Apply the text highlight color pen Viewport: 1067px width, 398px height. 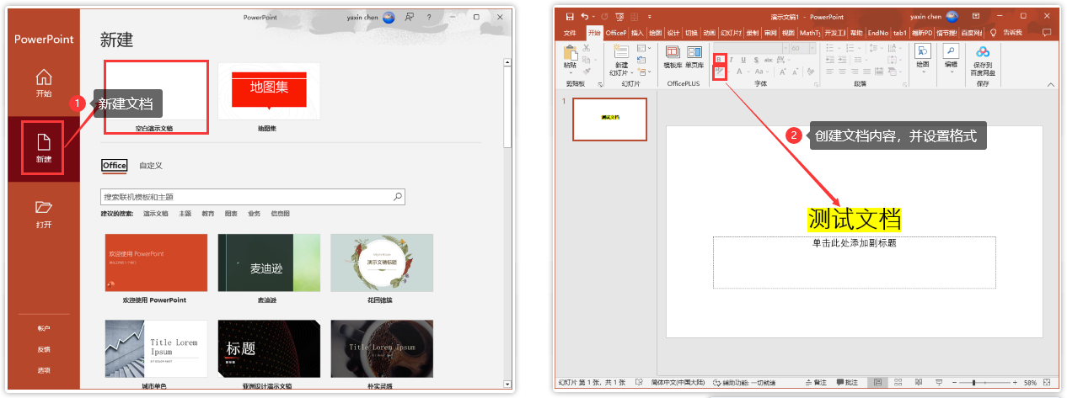point(719,72)
